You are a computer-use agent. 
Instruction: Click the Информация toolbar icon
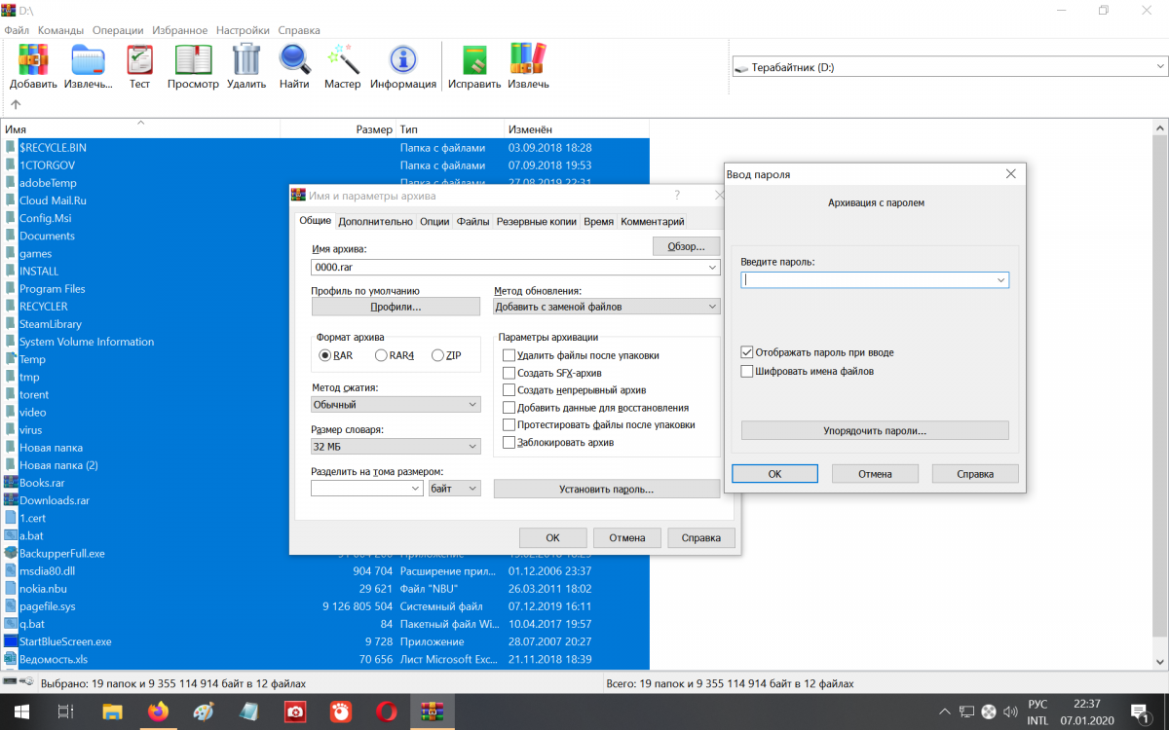coord(403,60)
